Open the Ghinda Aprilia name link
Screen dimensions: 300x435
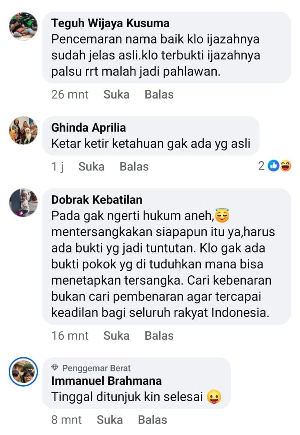pos(89,128)
